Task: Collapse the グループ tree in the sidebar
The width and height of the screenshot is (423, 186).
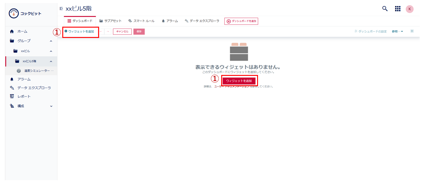Action: (51, 40)
